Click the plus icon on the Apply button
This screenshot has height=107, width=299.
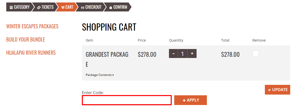[184, 100]
